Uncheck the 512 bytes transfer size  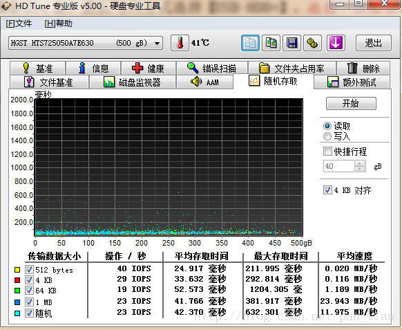pos(29,269)
